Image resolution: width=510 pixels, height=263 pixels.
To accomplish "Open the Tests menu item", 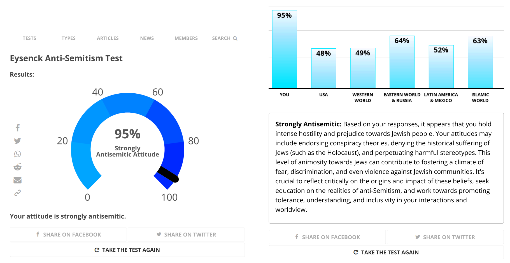I will click(x=29, y=38).
